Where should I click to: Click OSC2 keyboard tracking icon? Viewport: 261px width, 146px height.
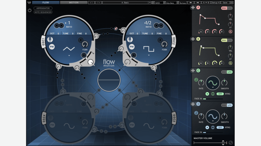click(x=130, y=40)
